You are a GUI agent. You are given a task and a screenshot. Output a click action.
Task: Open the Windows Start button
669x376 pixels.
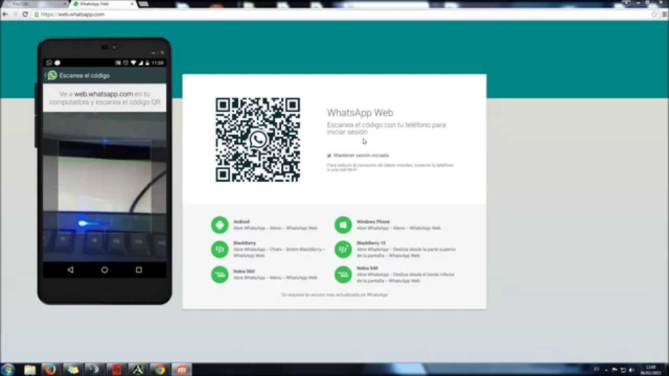click(x=9, y=370)
